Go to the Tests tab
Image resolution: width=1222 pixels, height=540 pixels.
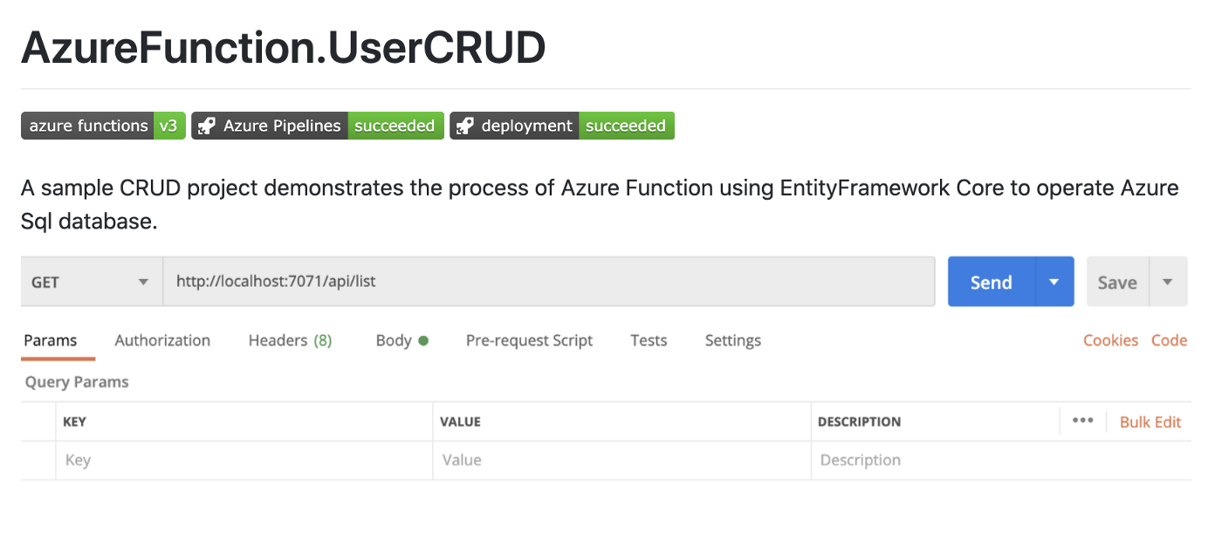649,340
